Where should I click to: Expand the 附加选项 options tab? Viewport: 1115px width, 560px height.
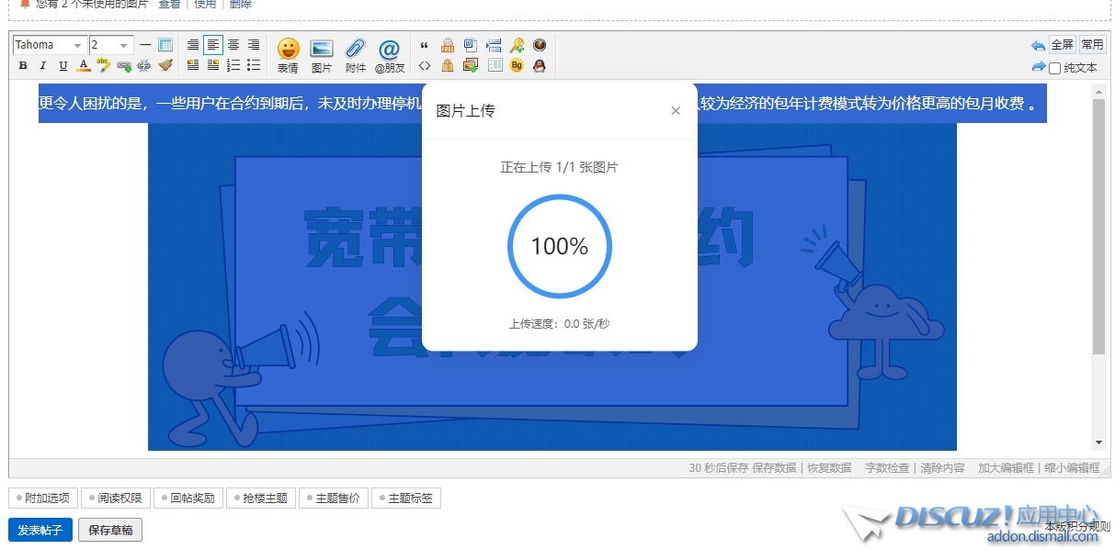(x=43, y=498)
